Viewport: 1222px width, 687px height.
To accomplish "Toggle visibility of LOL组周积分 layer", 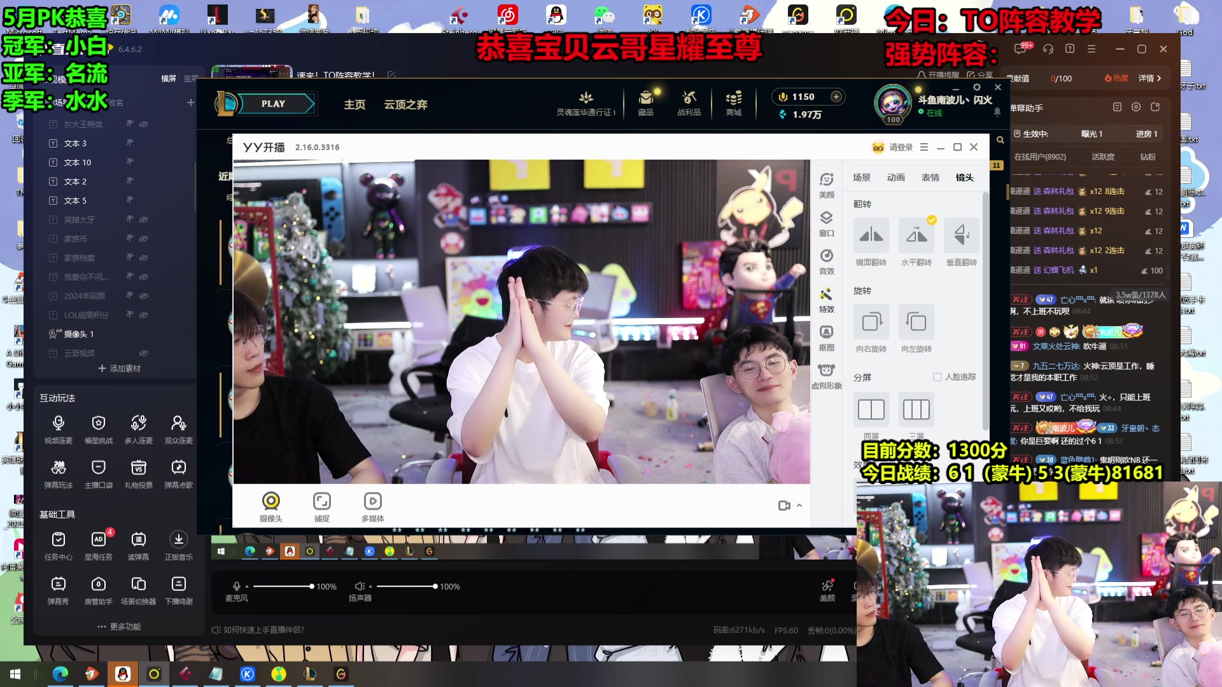I will [x=144, y=315].
